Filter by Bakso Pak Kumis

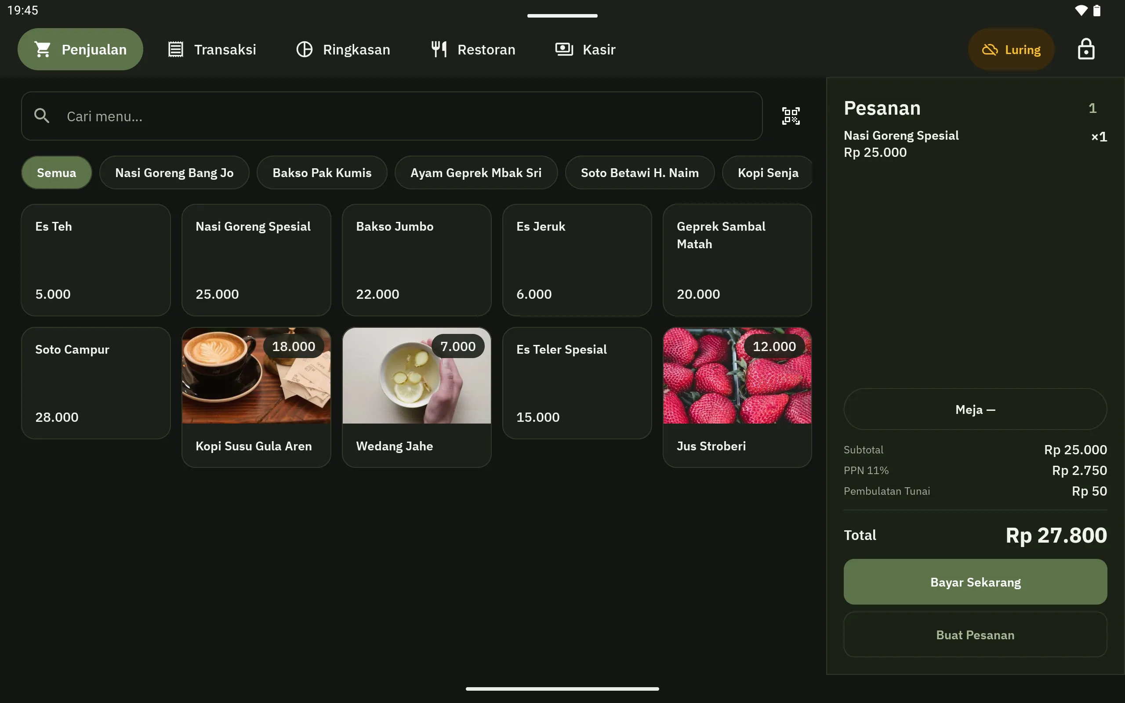point(322,173)
